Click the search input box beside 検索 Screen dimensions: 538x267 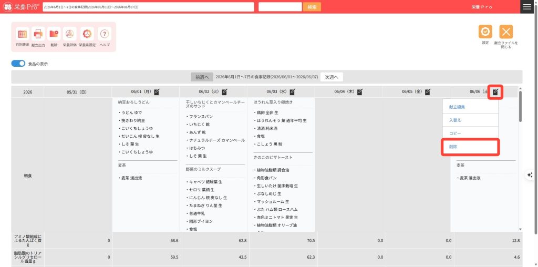point(280,7)
